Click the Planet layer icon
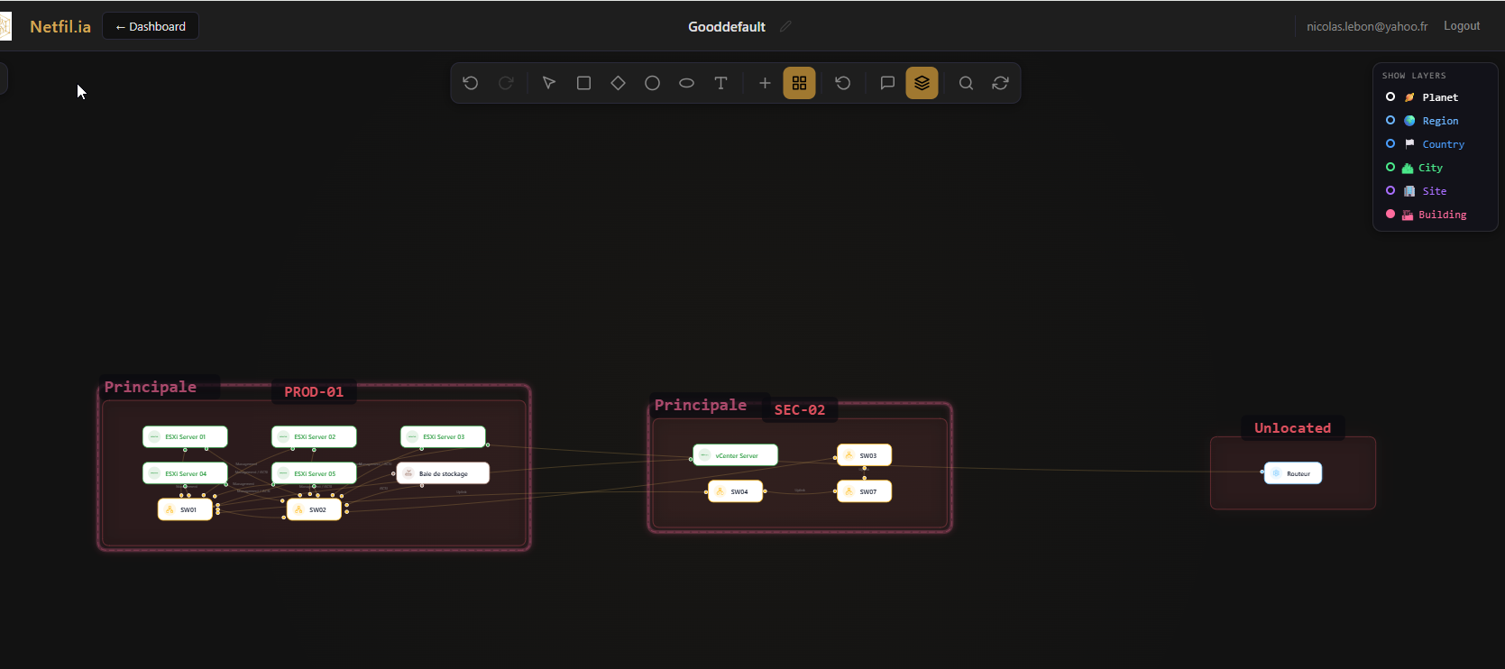The image size is (1505, 669). click(1409, 97)
